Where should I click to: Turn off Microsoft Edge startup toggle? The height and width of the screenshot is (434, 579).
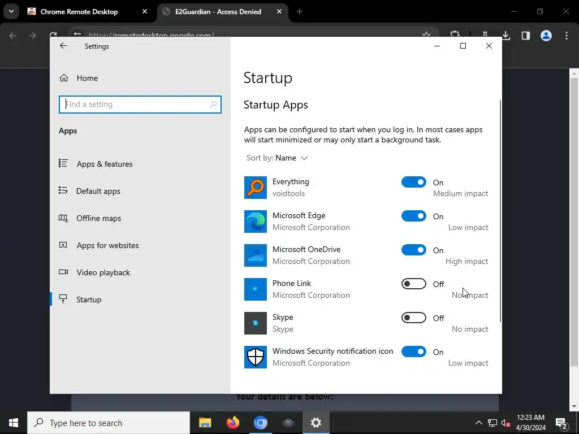click(x=413, y=216)
